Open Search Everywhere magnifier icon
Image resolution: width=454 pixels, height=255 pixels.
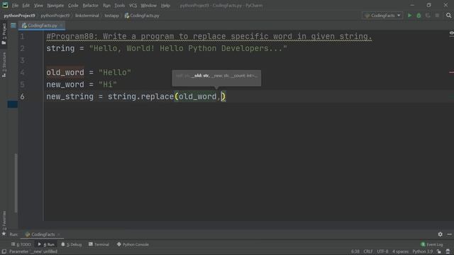pyautogui.click(x=448, y=16)
